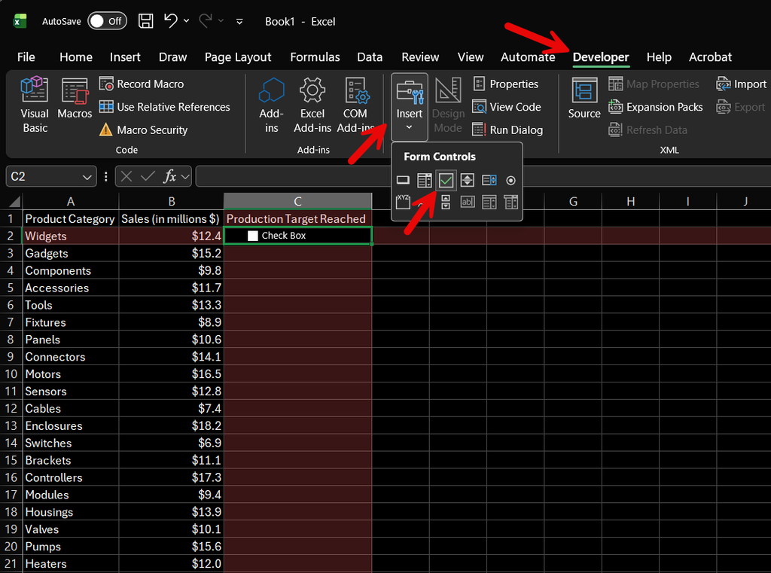
Task: Switch to the Formulas tab
Action: [315, 57]
